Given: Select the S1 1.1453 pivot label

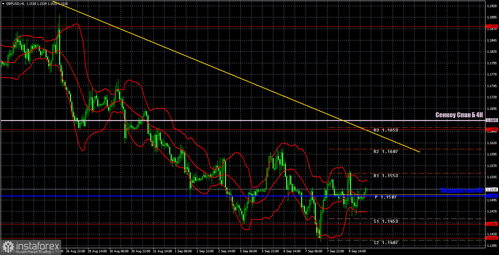Looking at the screenshot, I should pos(386,221).
